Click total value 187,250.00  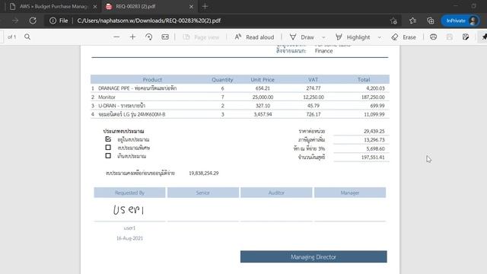[x=373, y=97]
